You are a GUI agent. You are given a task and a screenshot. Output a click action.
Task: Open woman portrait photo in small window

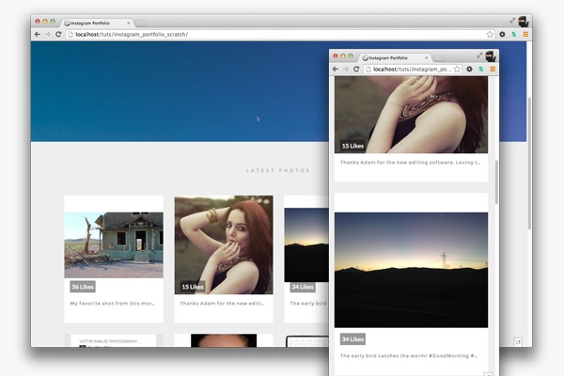click(411, 115)
